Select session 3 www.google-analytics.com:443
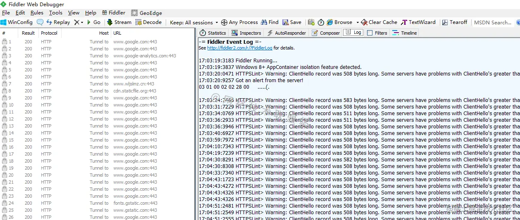Screen dimensions: 520x220 point(98,56)
